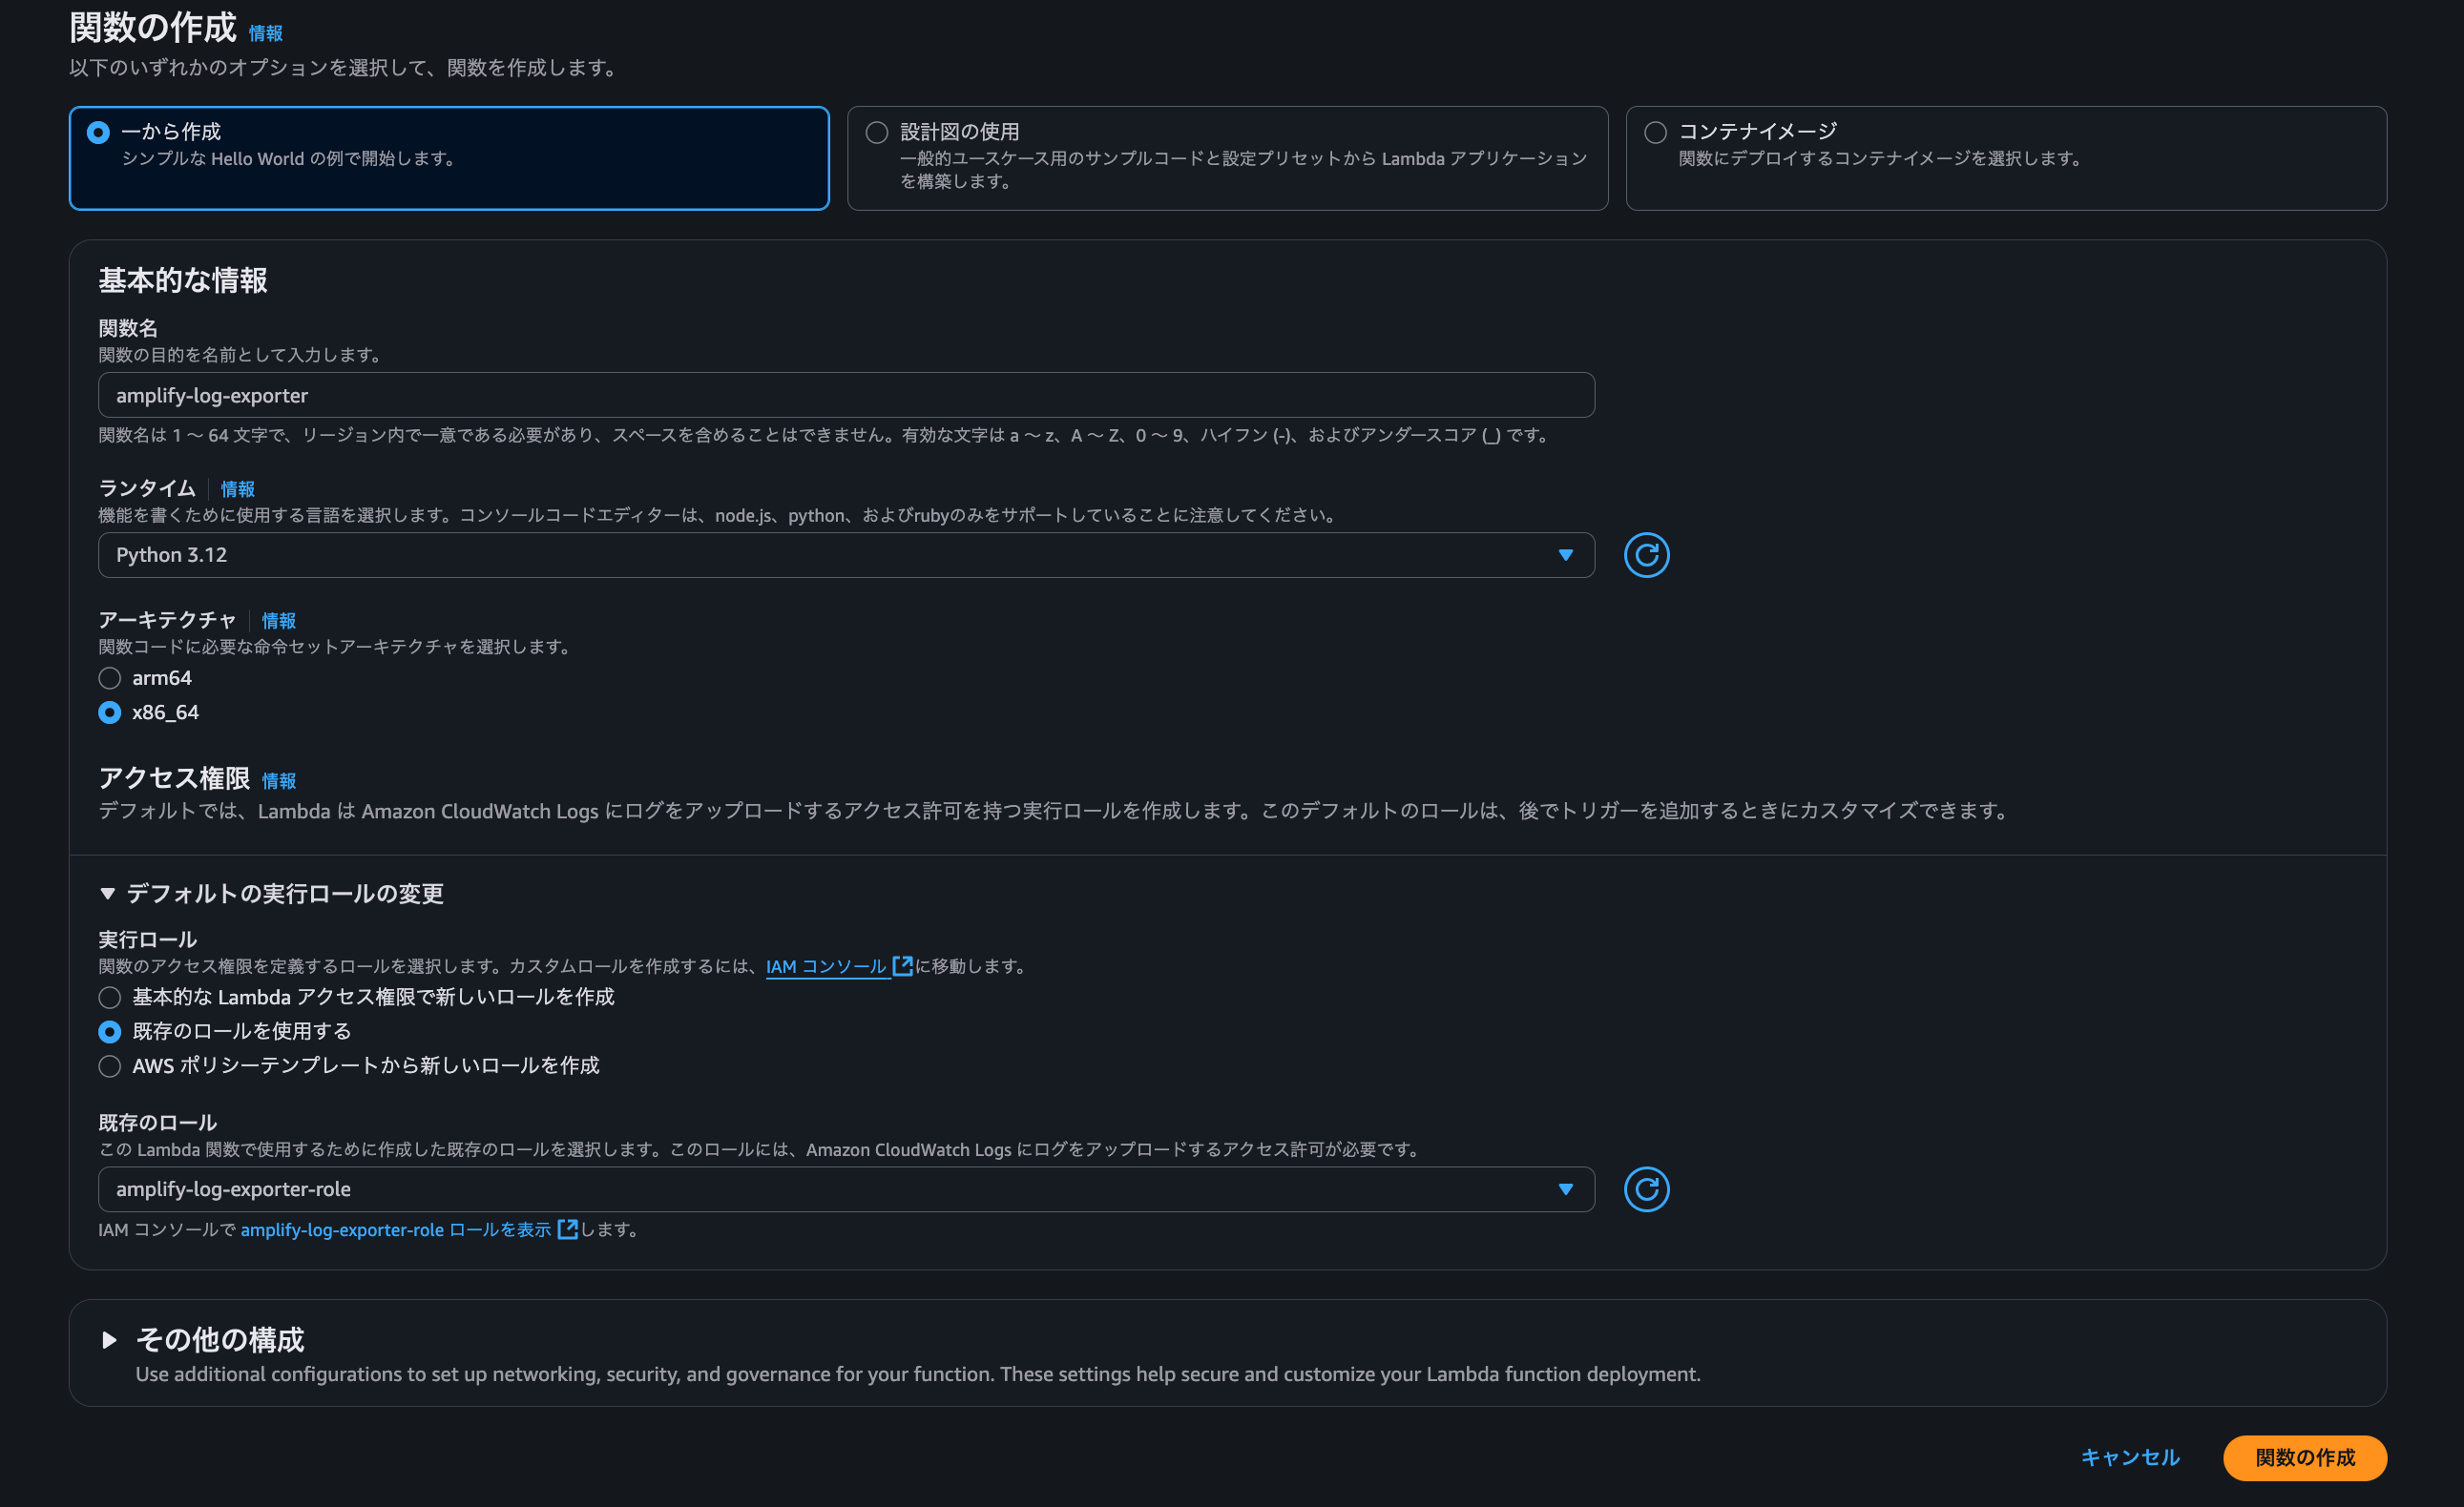The image size is (2464, 1507).
Task: Click the 関数の作成 orange button
Action: pyautogui.click(x=2304, y=1458)
